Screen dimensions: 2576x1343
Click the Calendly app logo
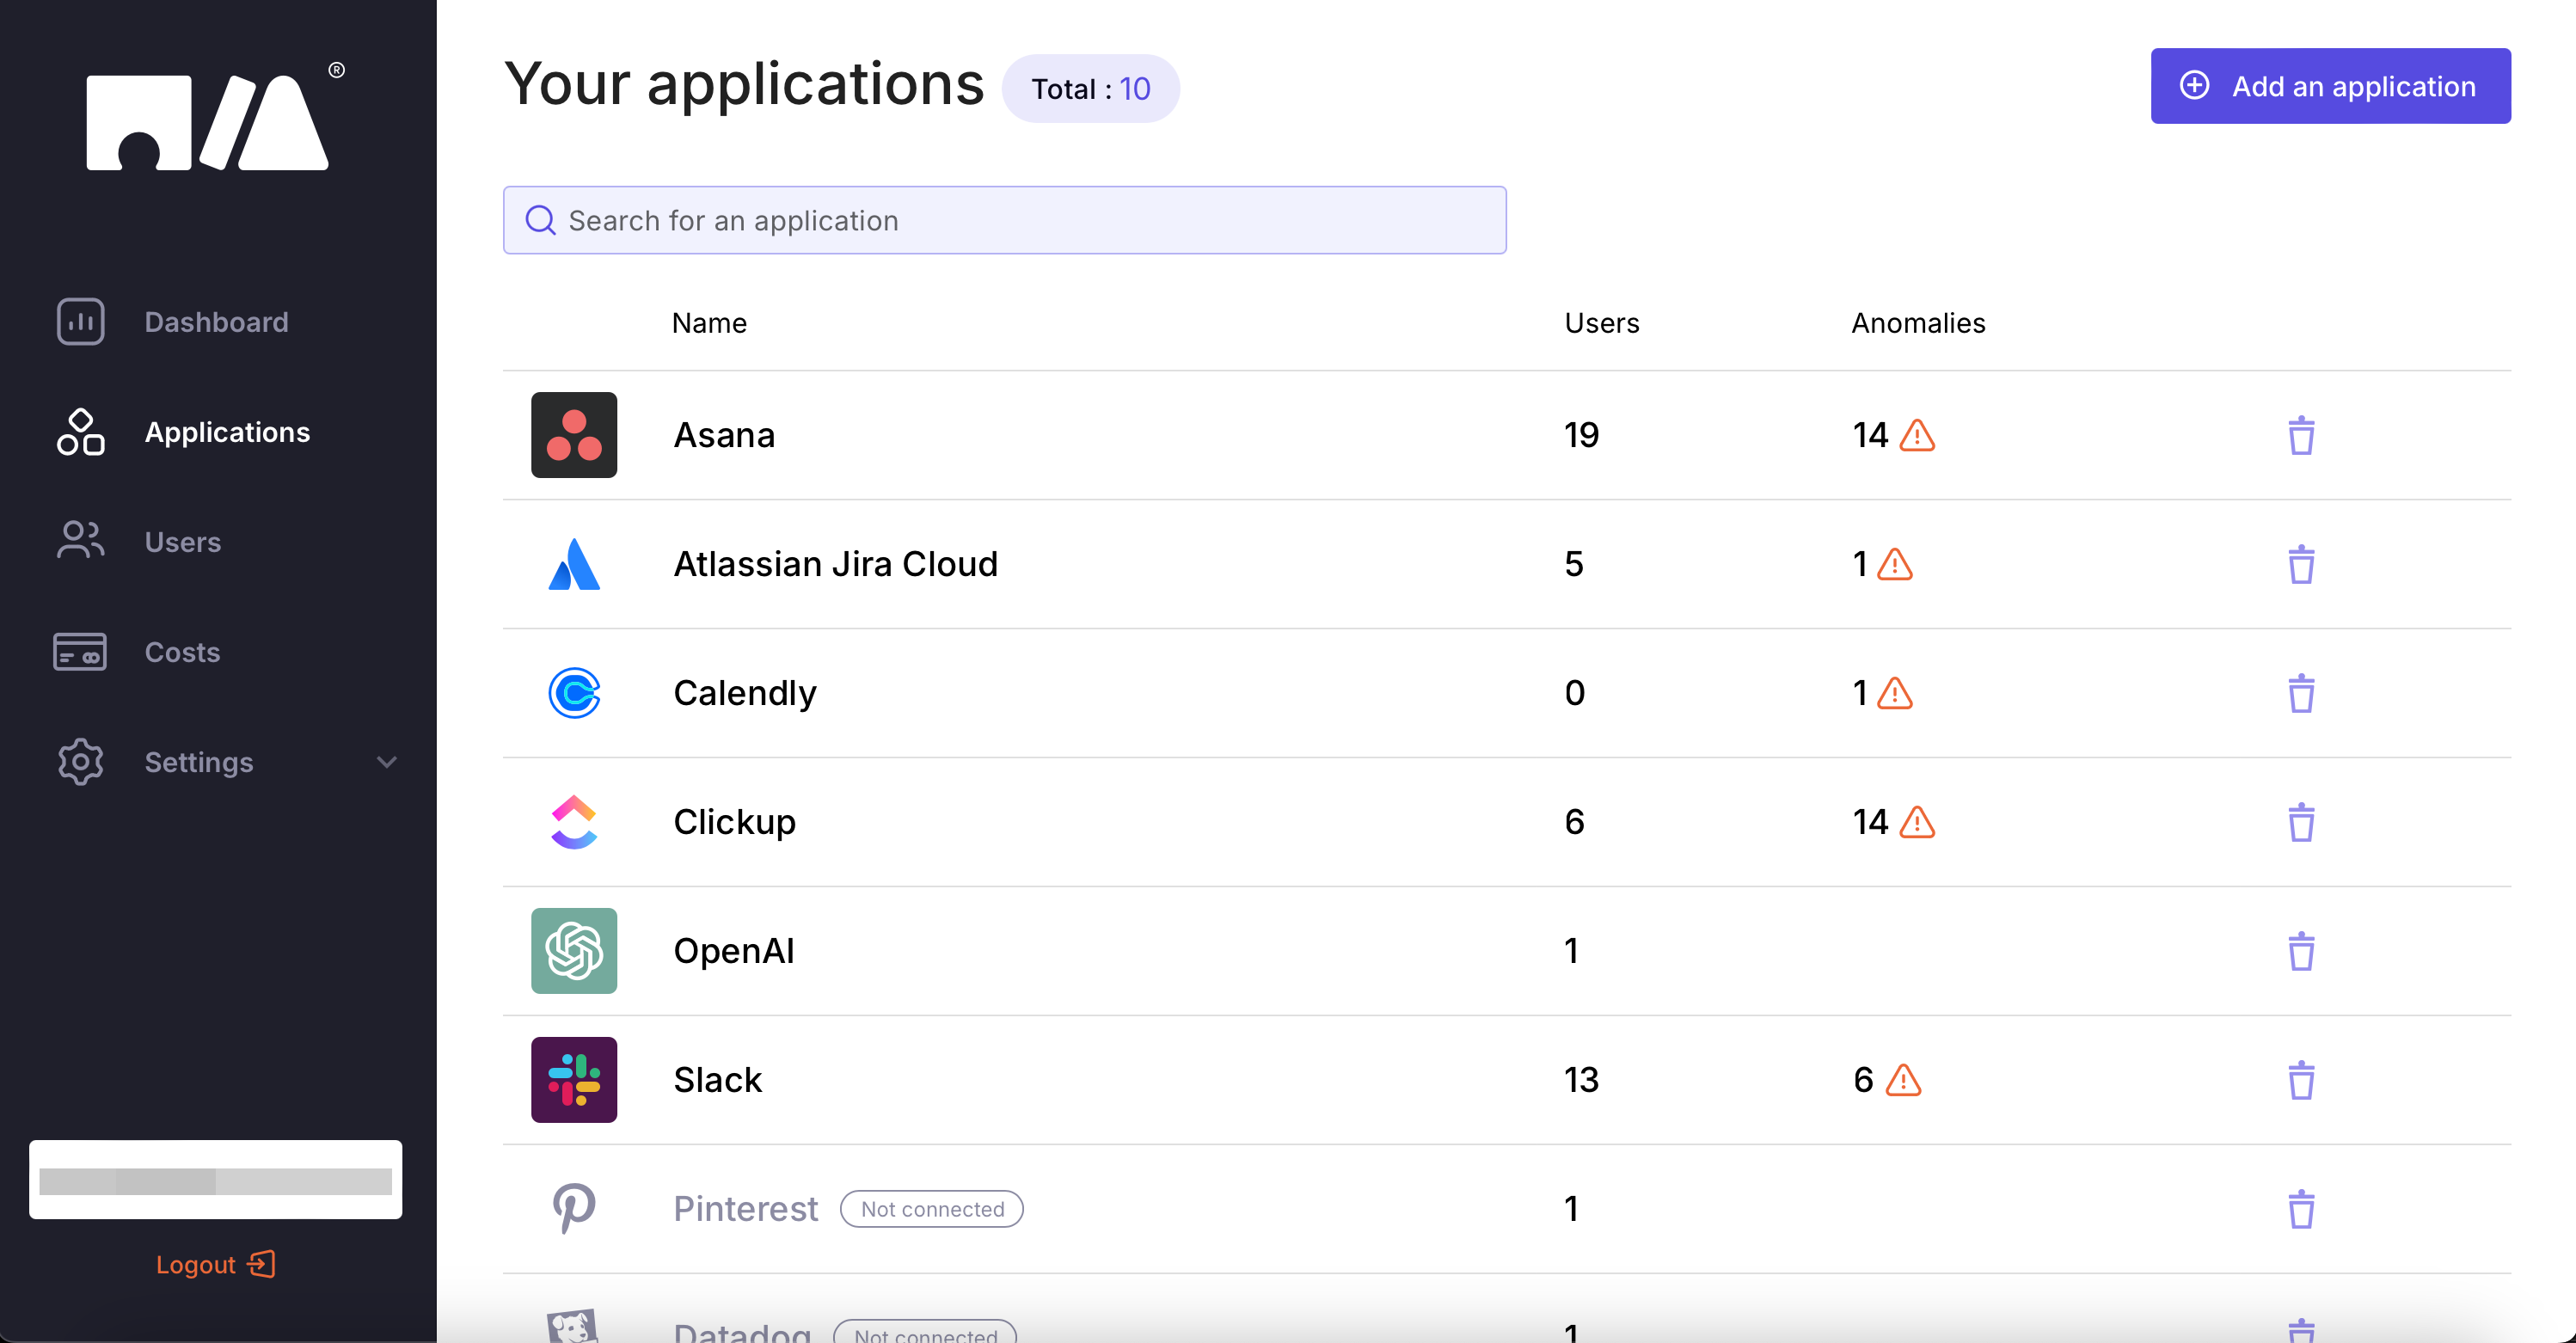574,693
